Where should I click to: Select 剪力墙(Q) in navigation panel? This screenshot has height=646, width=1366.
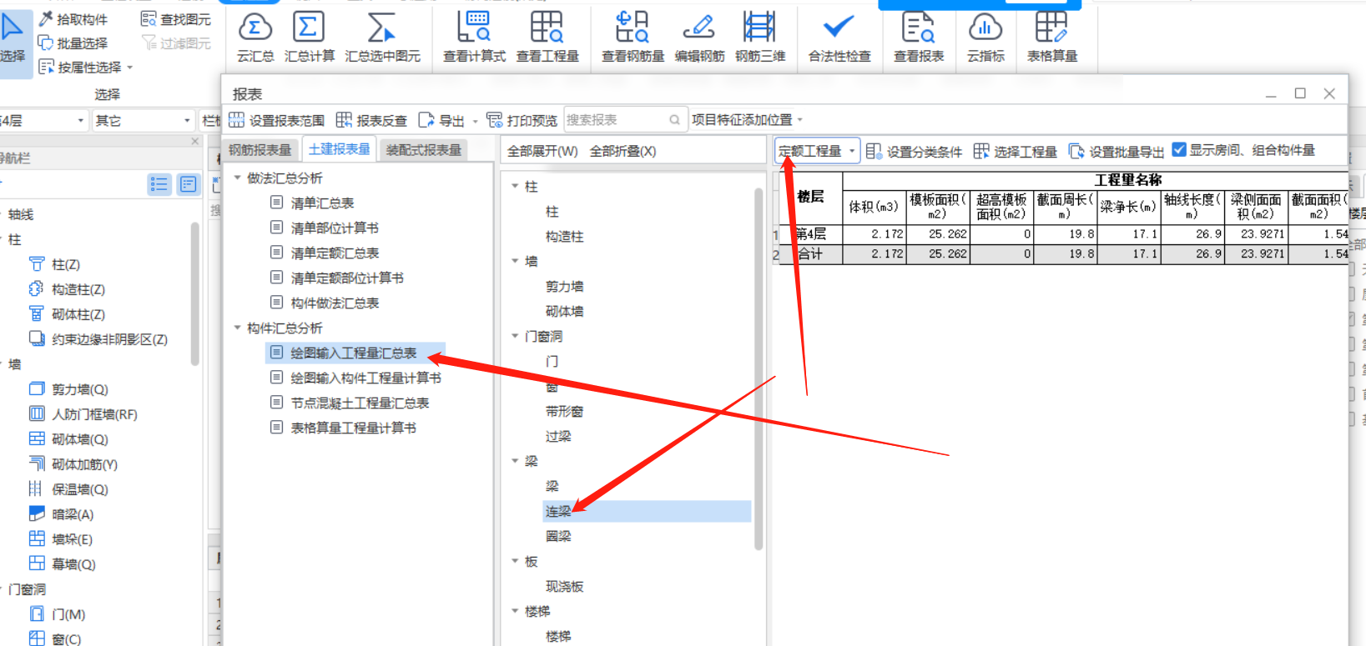point(79,389)
